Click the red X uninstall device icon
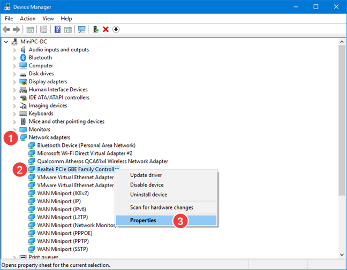The height and width of the screenshot is (270, 347). pyautogui.click(x=105, y=29)
